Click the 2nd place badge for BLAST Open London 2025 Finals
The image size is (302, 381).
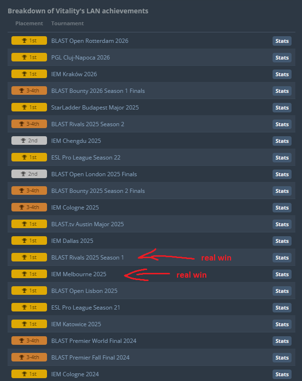pos(29,174)
